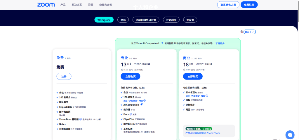
Task: Click the sparkle icon beside AI Companion feature
Action: click(x=142, y=104)
